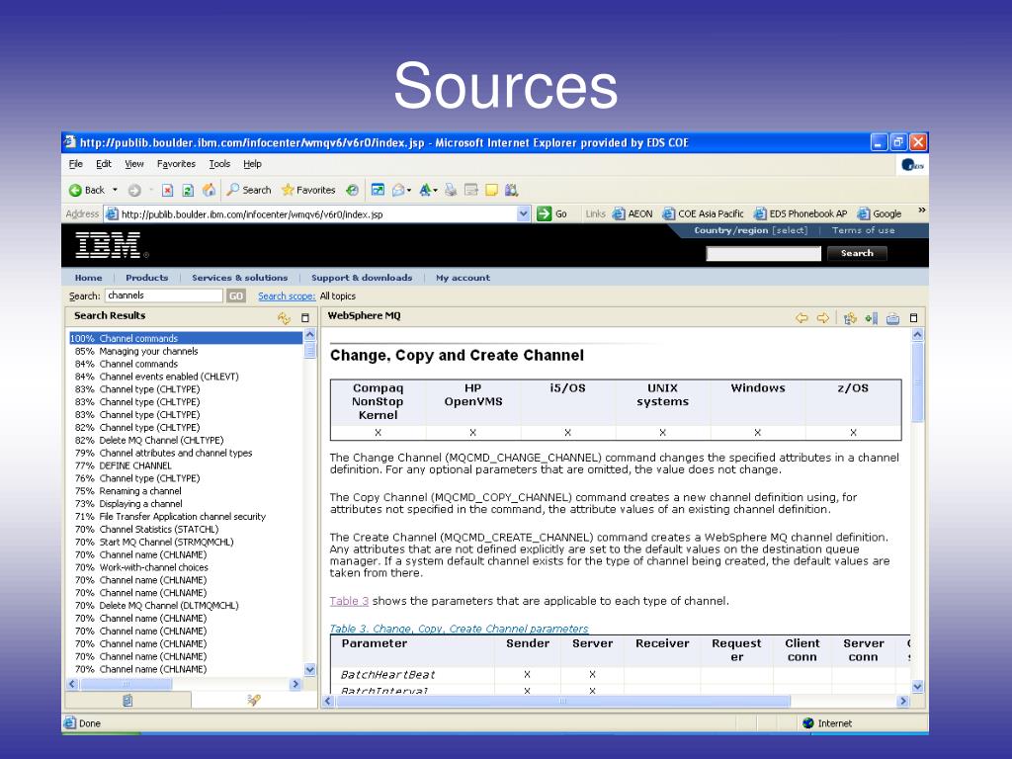Select '70% Start MQ Channel (STRMQMCHL)' result
Screen dimensions: 1012x759
(x=154, y=543)
